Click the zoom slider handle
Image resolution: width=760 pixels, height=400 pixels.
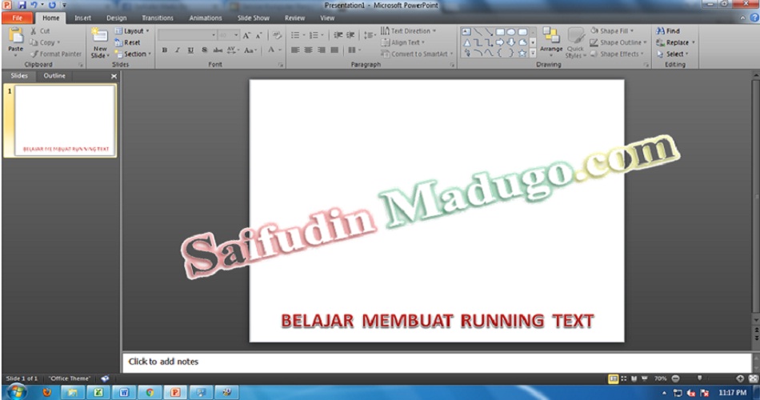699,378
